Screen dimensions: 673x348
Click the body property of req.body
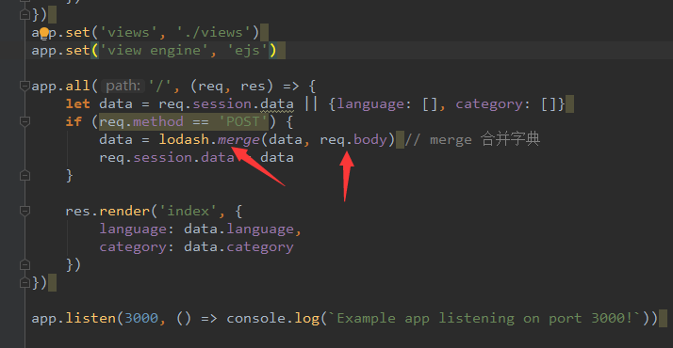(370, 139)
